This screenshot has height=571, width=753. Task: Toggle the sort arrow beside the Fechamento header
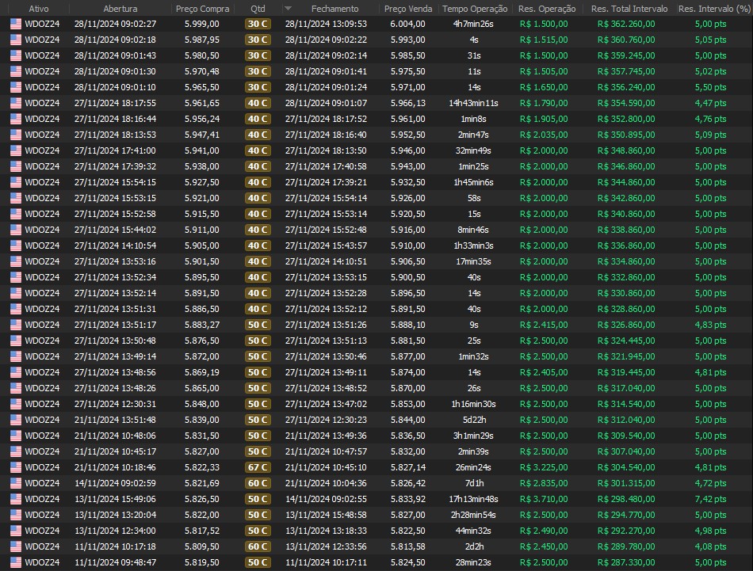pos(289,9)
